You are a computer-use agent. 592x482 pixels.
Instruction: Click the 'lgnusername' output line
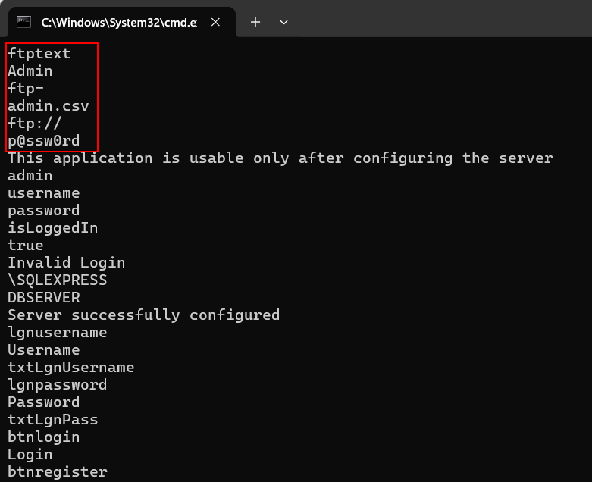click(58, 333)
